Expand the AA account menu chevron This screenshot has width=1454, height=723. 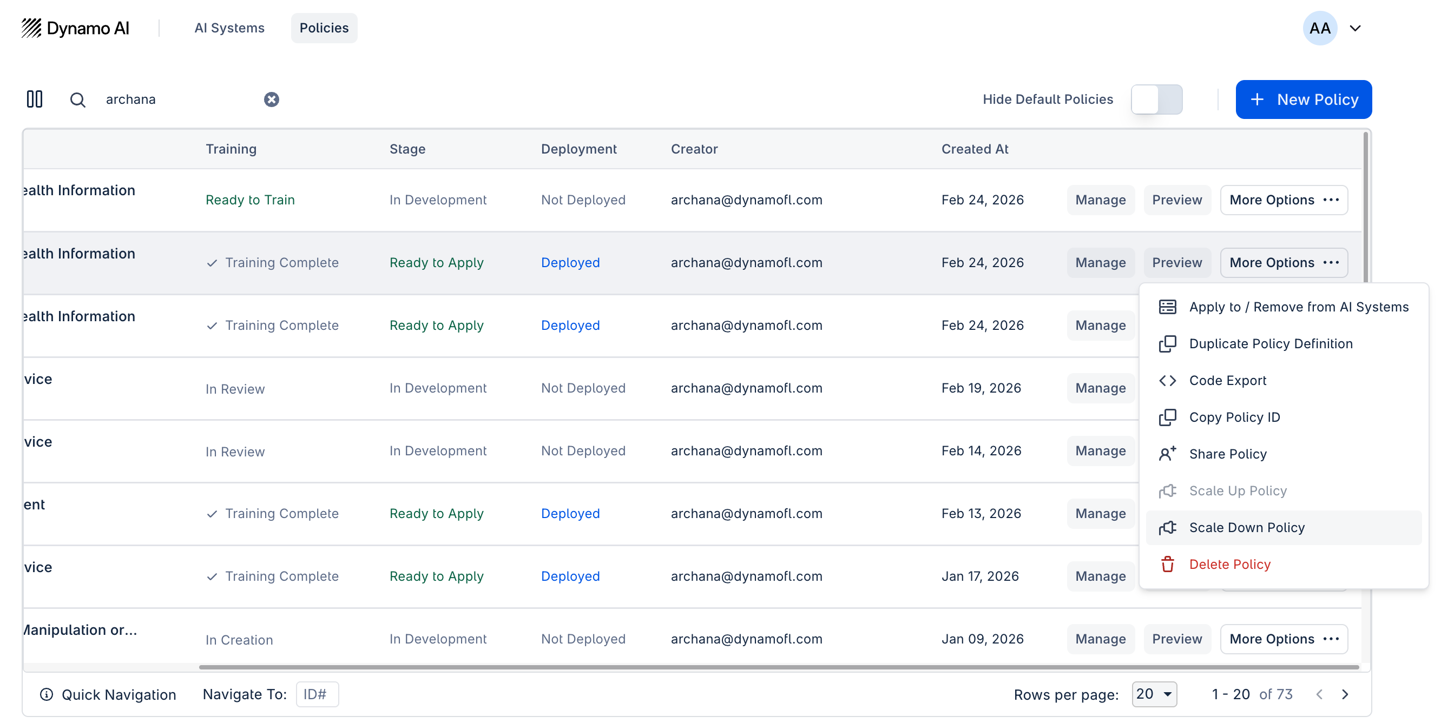1355,28
